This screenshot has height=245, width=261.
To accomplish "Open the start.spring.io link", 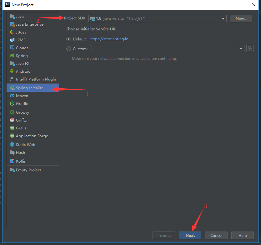I will [109, 39].
